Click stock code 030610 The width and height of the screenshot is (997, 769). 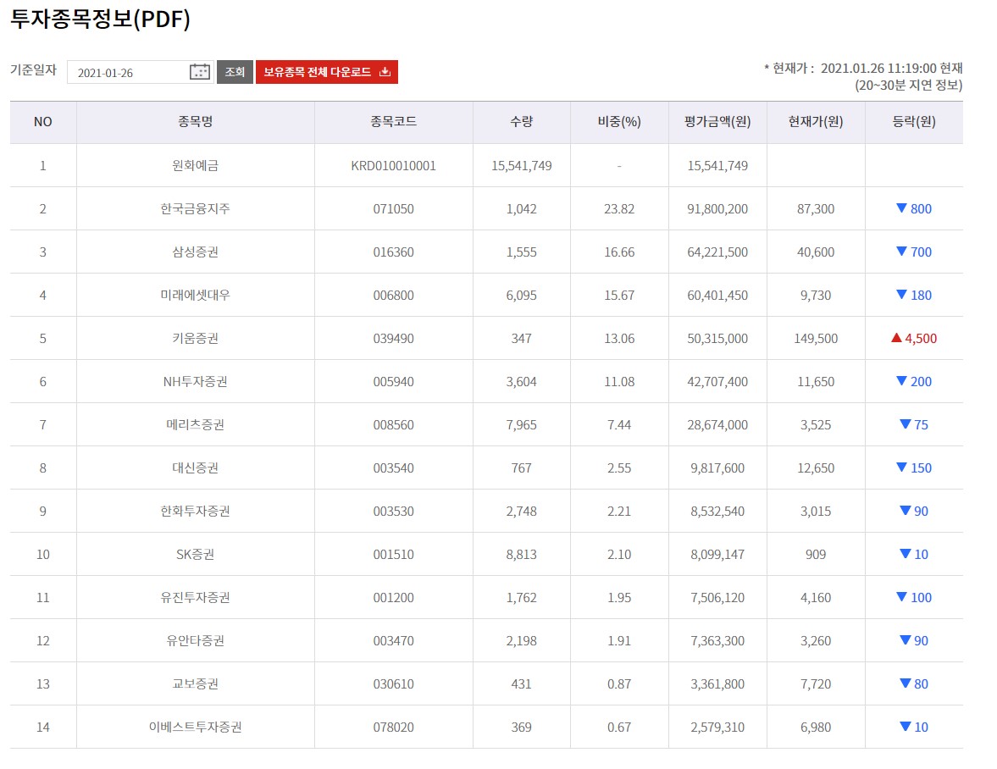394,684
